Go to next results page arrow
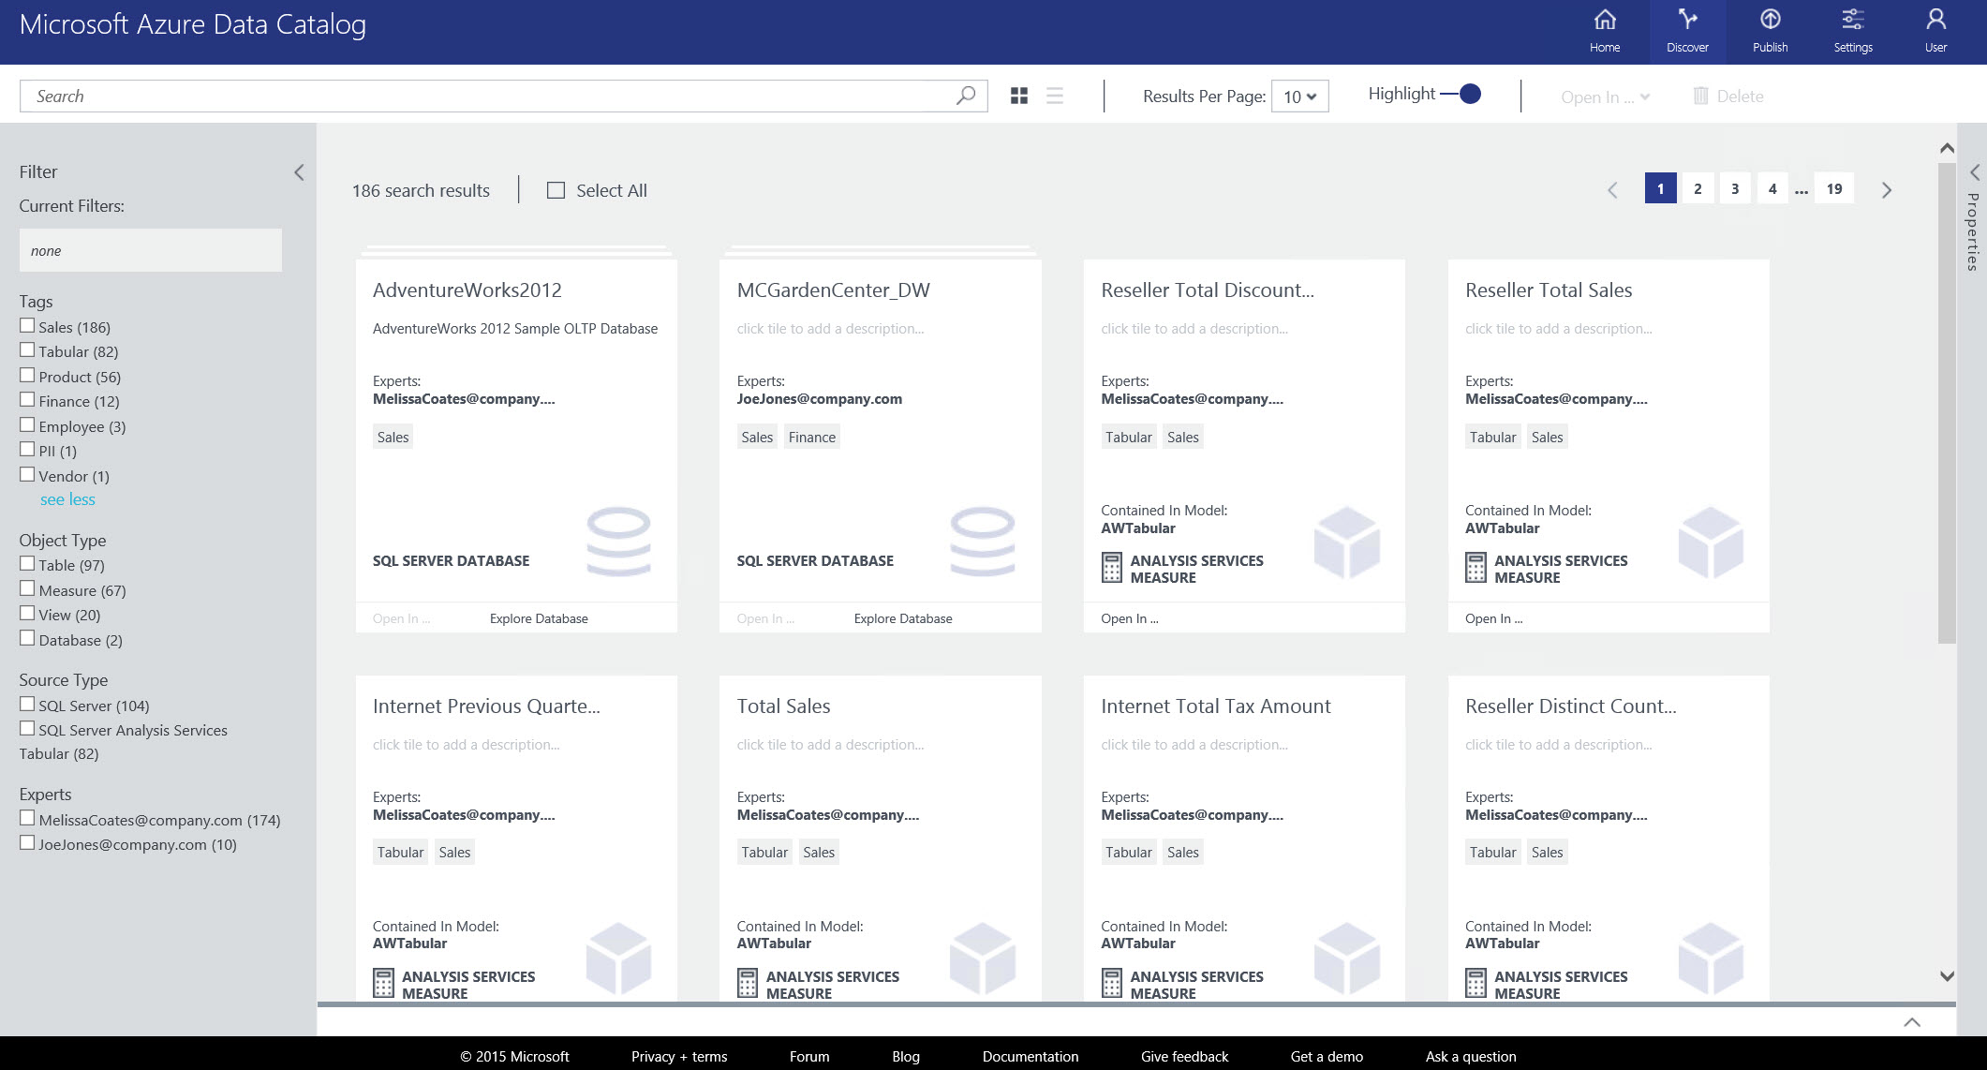The height and width of the screenshot is (1070, 1987). (1887, 190)
